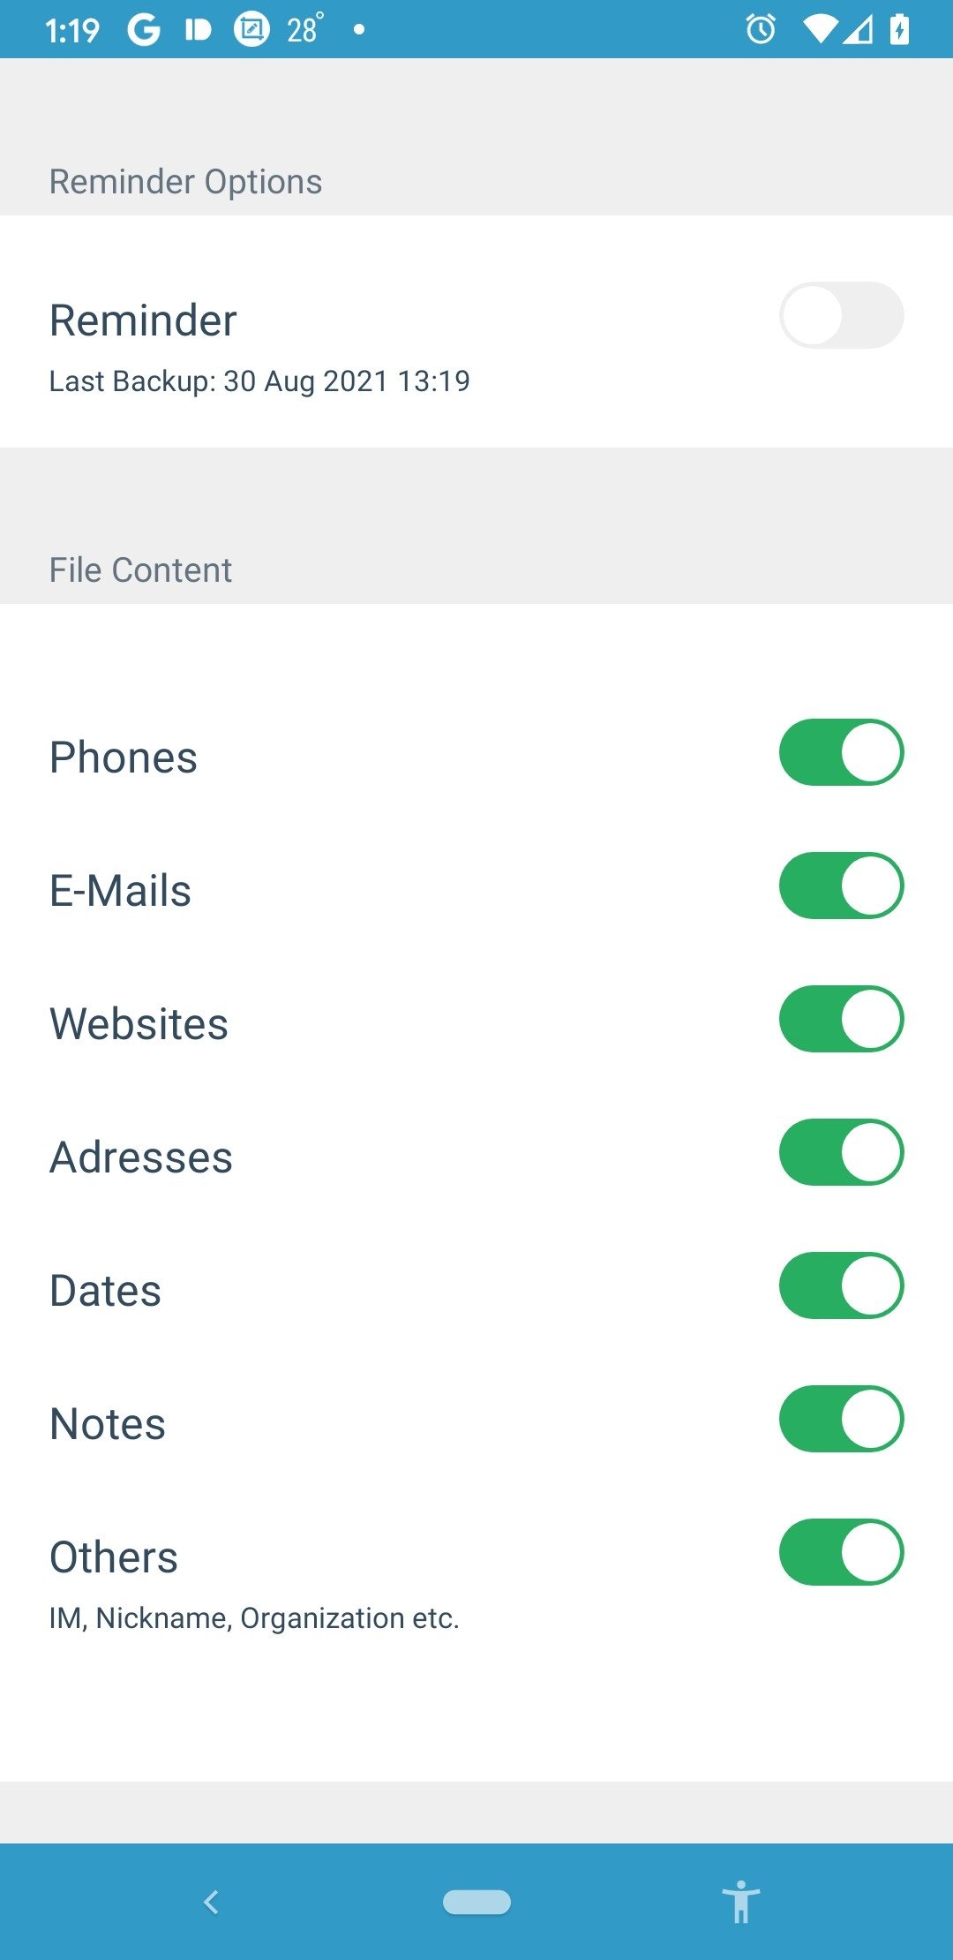The width and height of the screenshot is (953, 1960).
Task: Toggle off the Others switch
Action: point(841,1552)
